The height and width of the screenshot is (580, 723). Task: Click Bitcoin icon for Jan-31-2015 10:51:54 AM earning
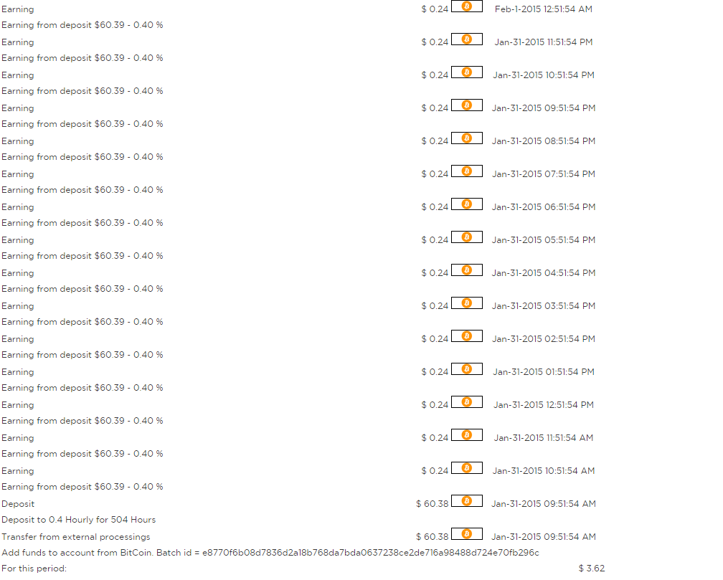[x=467, y=468]
